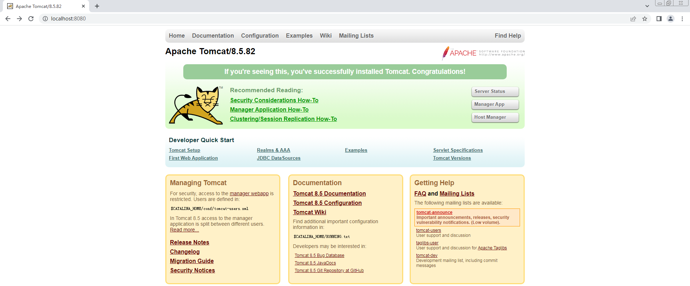The width and height of the screenshot is (690, 286).
Task: Open the Chrome profile avatar icon
Action: [x=671, y=19]
